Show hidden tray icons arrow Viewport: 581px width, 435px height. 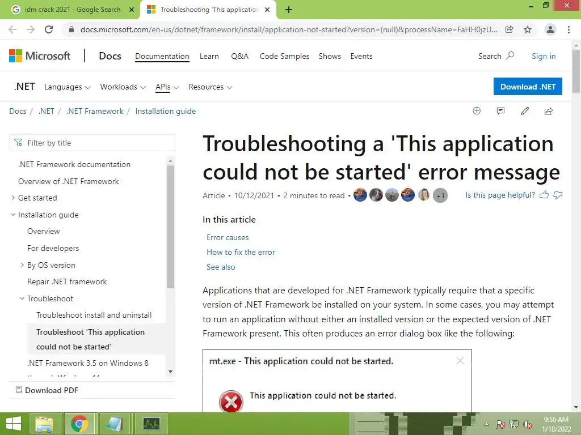click(x=486, y=424)
